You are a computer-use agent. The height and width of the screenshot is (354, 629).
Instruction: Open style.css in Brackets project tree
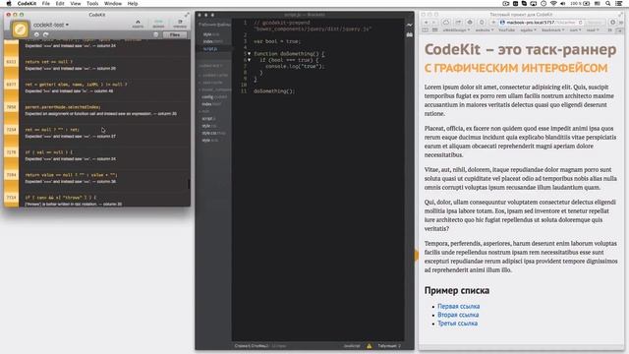pyautogui.click(x=209, y=126)
